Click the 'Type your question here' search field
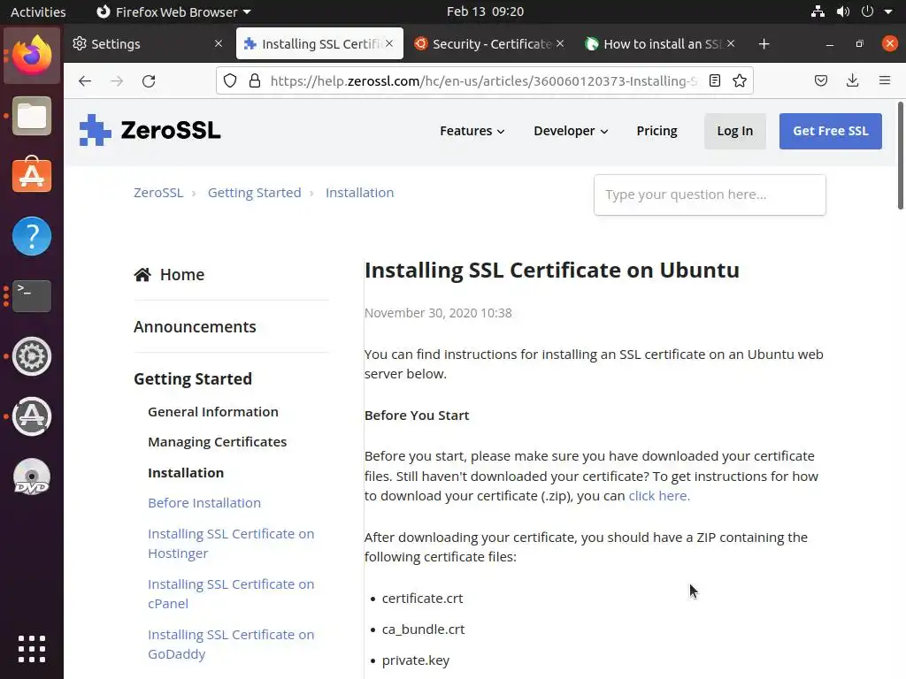This screenshot has width=906, height=679. (710, 195)
